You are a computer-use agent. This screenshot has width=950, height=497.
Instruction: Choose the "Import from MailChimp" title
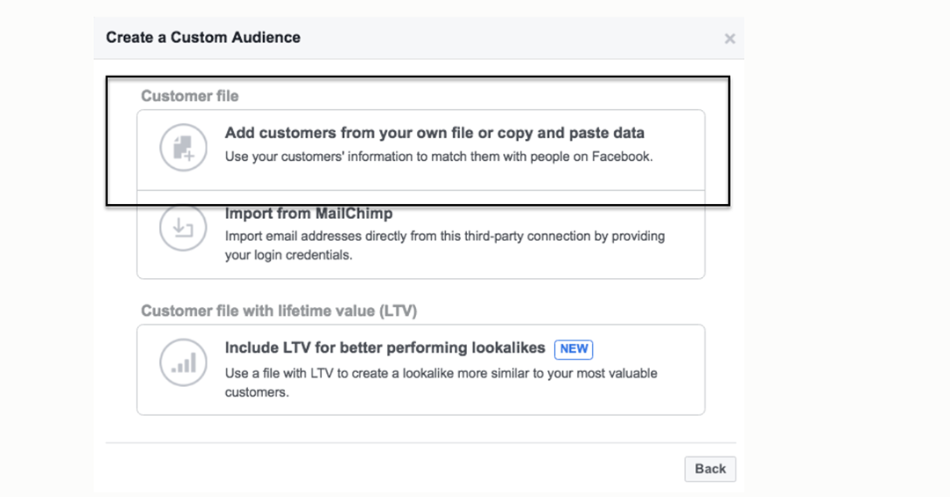point(309,214)
